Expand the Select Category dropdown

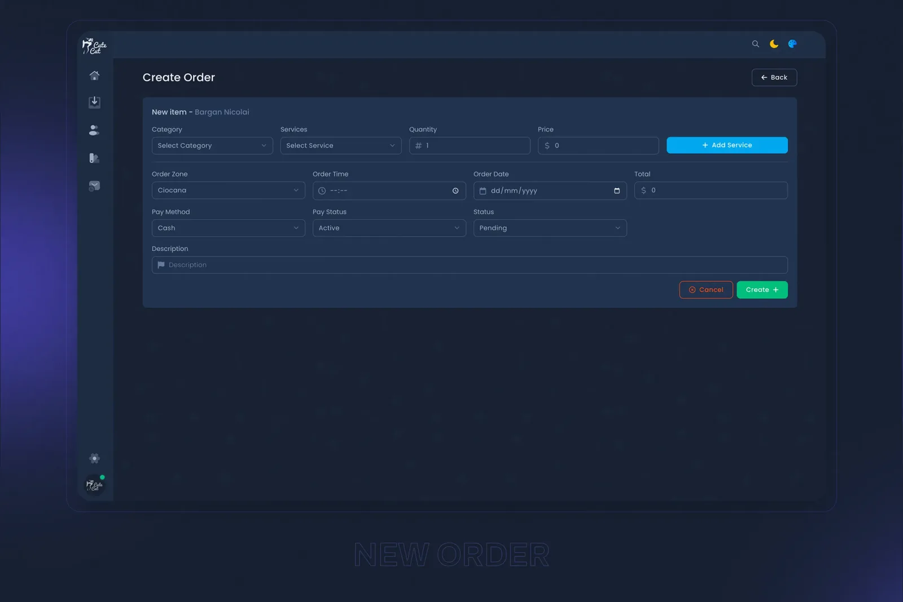pyautogui.click(x=212, y=145)
